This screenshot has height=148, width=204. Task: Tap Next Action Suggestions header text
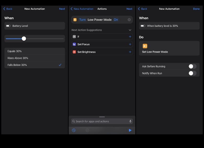(87, 30)
